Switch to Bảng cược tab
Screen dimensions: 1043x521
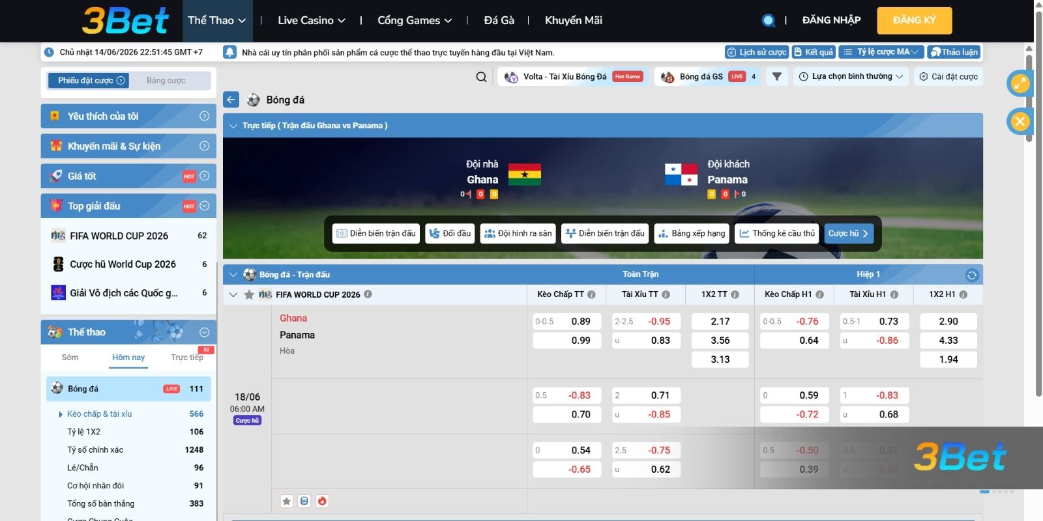pos(166,81)
